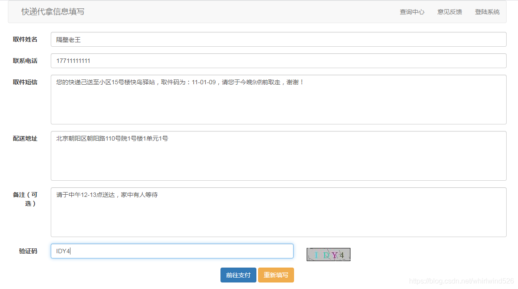Click the 验证码 label
Image resolution: width=518 pixels, height=289 pixels.
coord(28,251)
